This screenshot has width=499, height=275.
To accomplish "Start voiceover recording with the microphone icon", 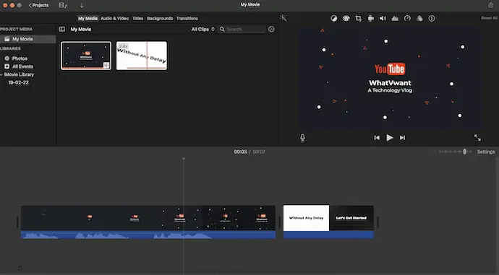I will point(302,137).
